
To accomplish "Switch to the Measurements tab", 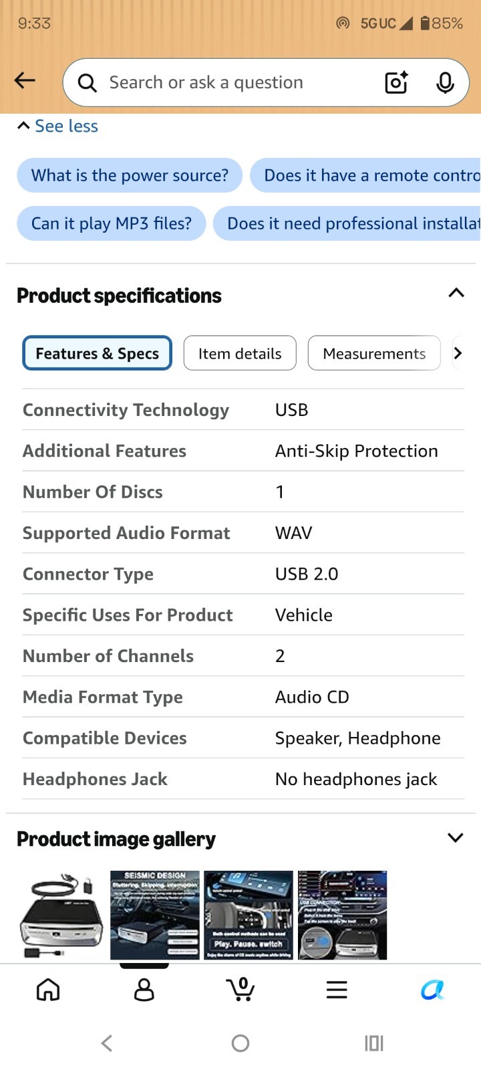I will coord(374,353).
